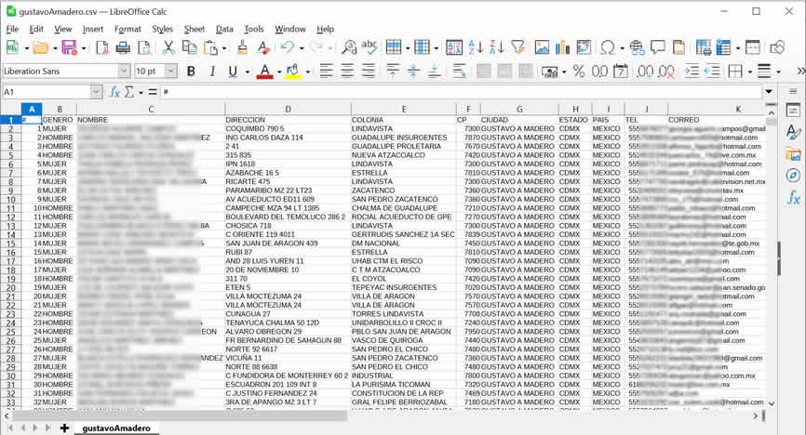Open Print Preview toggle
The width and height of the screenshot is (806, 435).
pyautogui.click(x=145, y=47)
